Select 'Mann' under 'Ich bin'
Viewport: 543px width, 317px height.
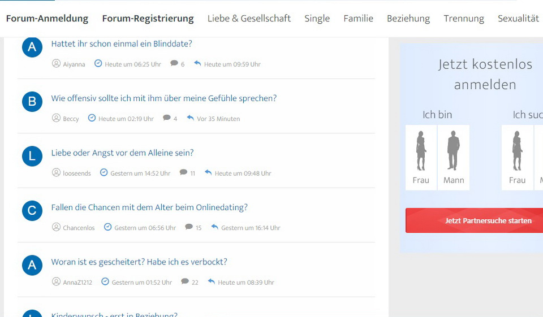tap(453, 157)
